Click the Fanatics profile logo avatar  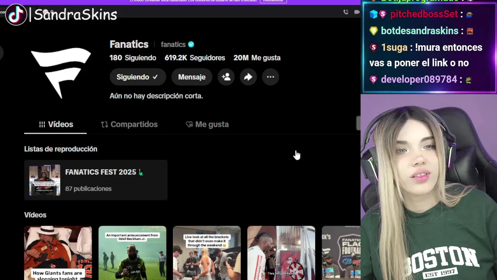[61, 73]
